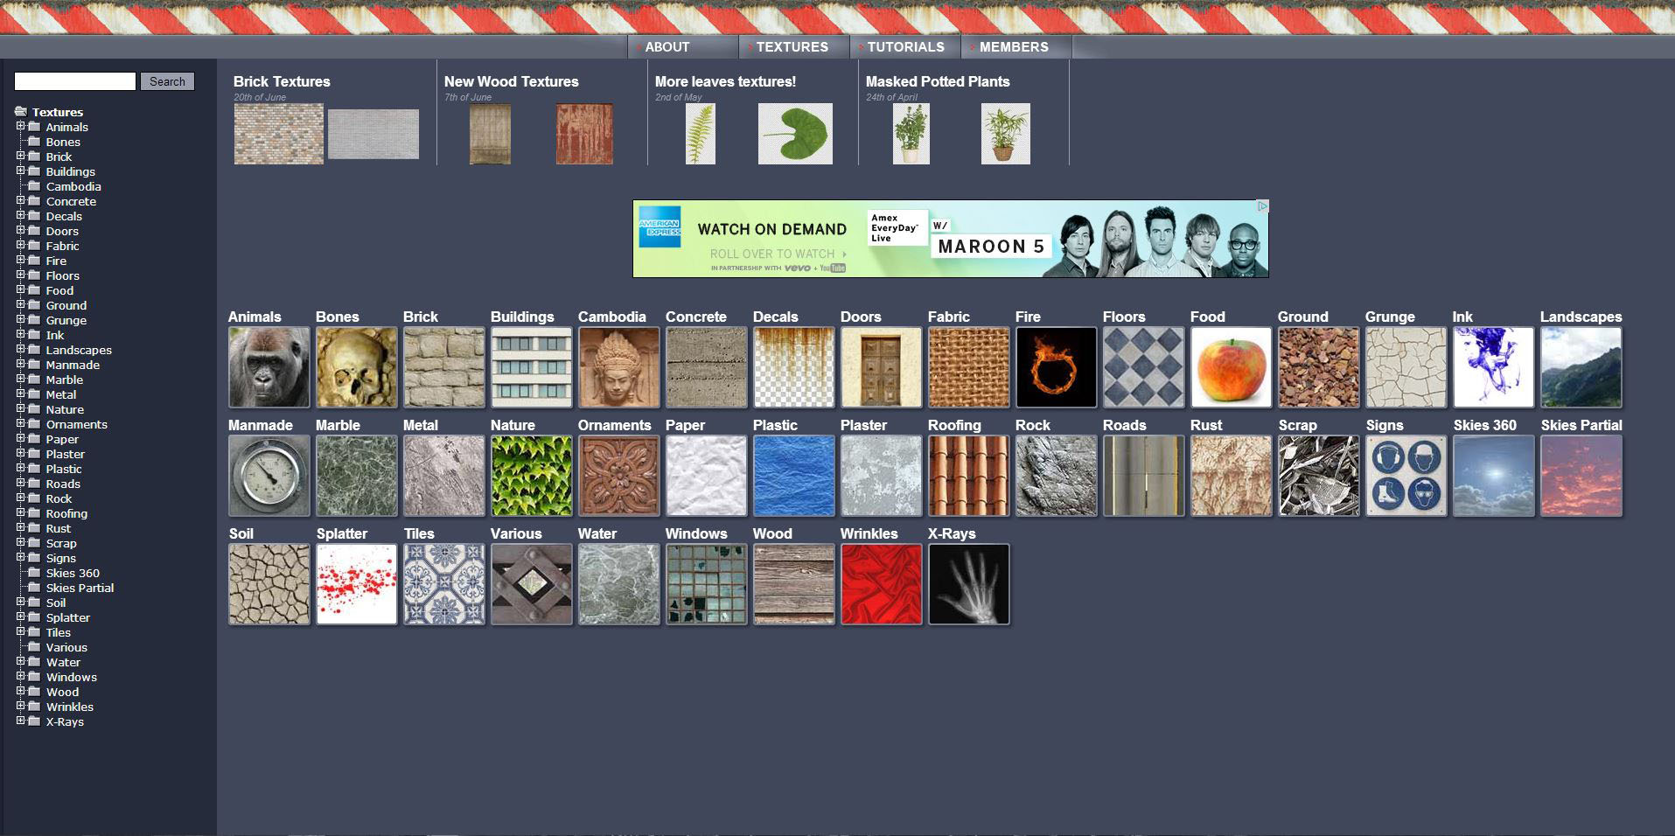Go to the TUTORIALS menu tab
Viewport: 1675px width, 836px height.
coord(905,47)
